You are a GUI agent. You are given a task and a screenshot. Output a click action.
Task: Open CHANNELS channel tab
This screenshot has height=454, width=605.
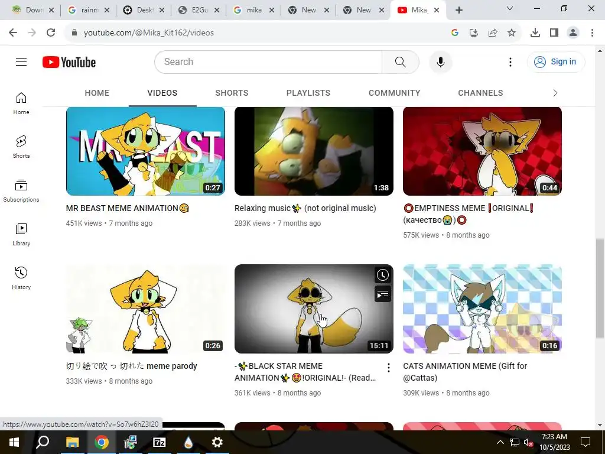(x=480, y=93)
